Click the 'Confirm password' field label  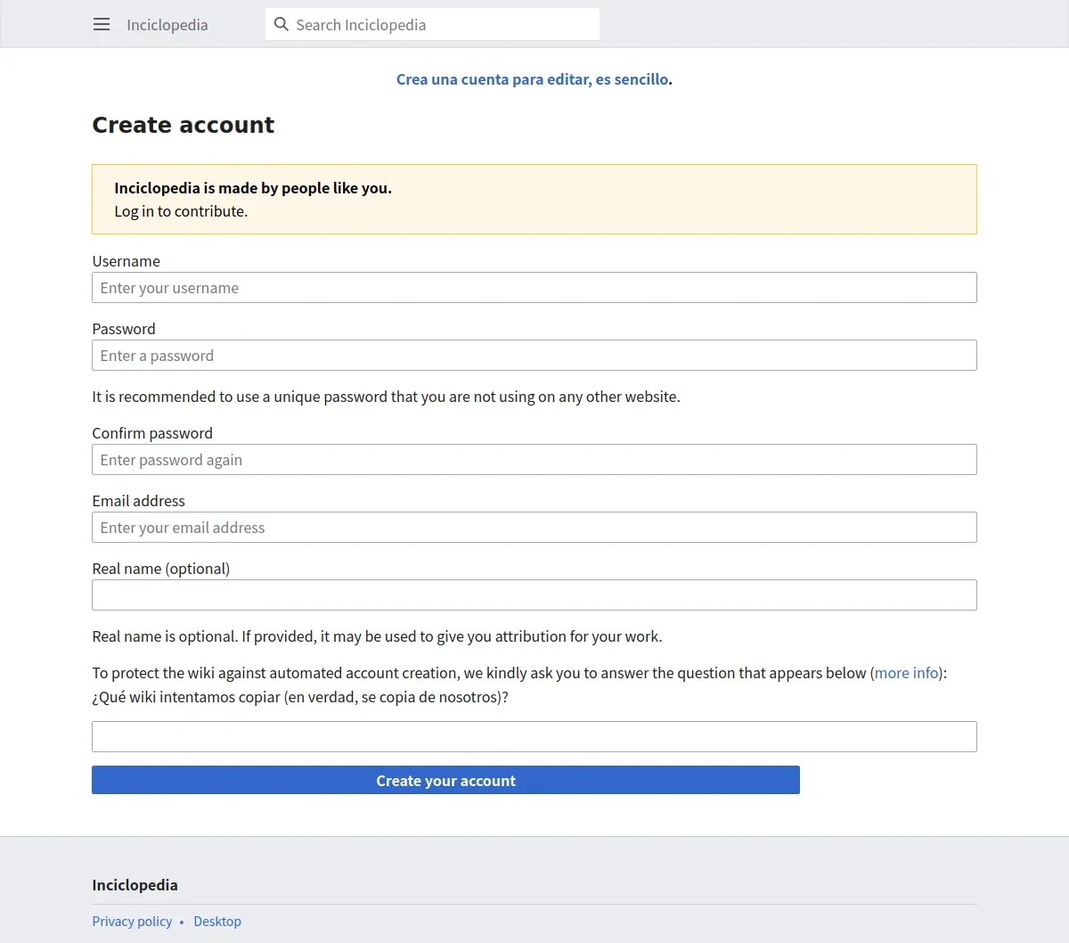click(152, 433)
